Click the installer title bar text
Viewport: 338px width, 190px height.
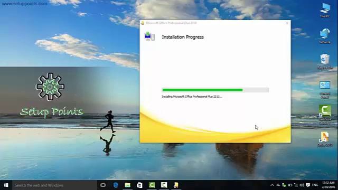171,23
